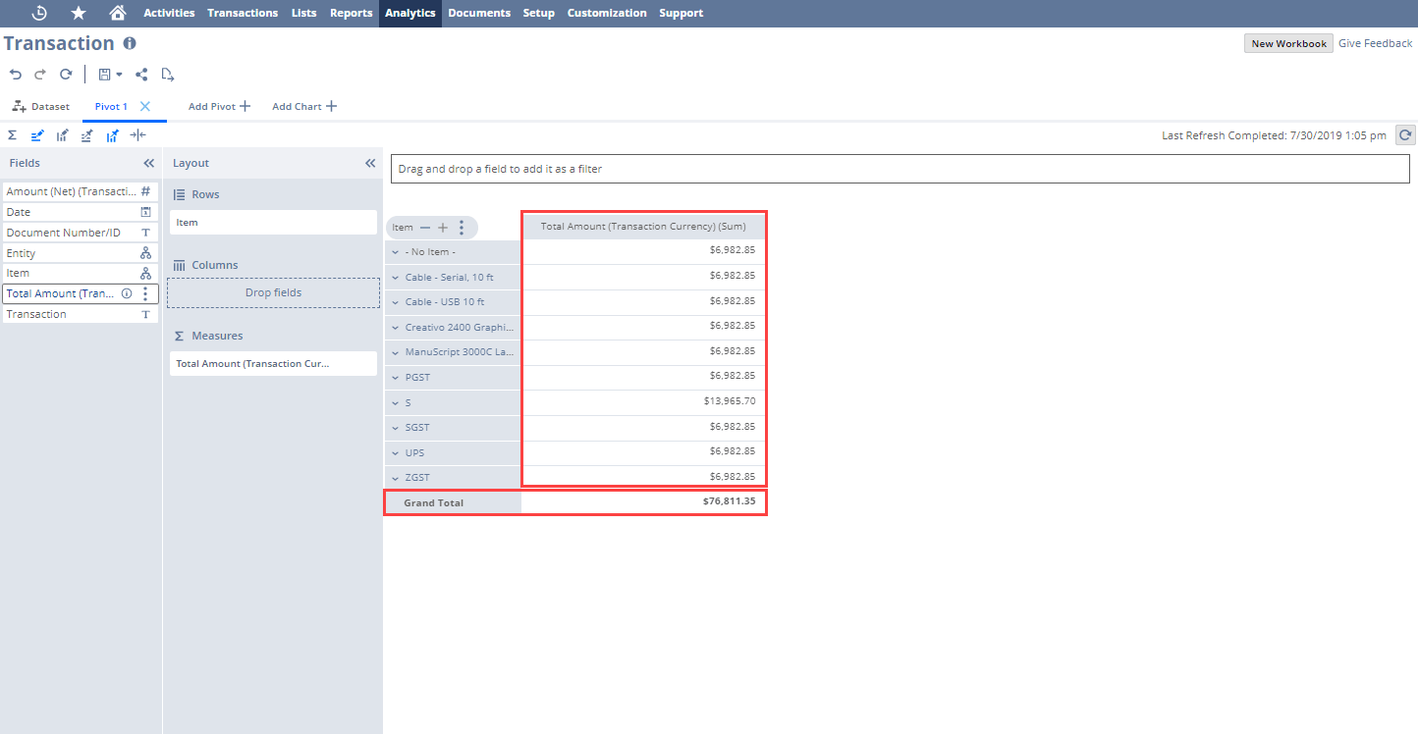1418x734 pixels.
Task: Open the Support menu
Action: click(682, 13)
